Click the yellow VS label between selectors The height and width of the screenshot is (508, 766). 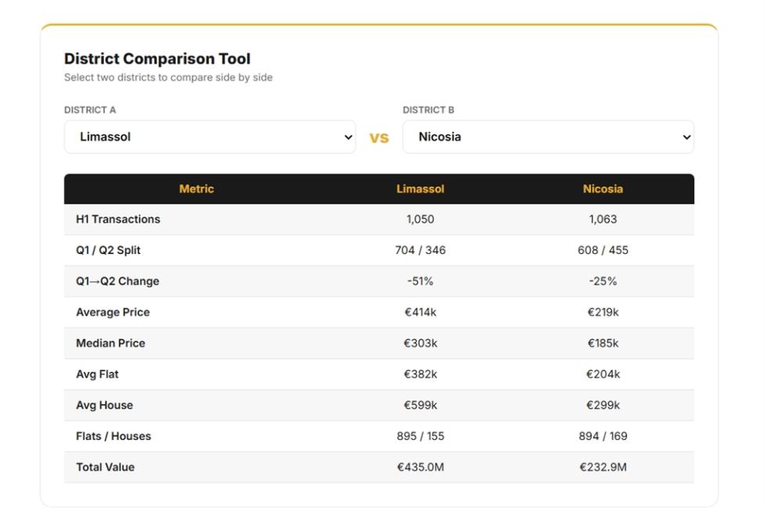[379, 138]
